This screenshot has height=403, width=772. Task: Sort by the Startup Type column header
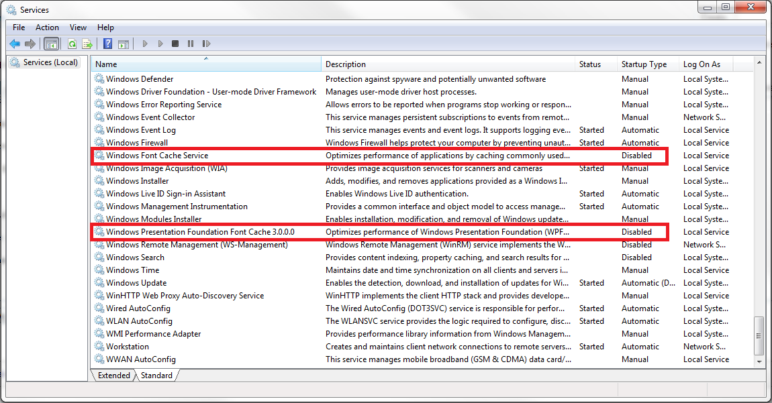click(x=644, y=64)
